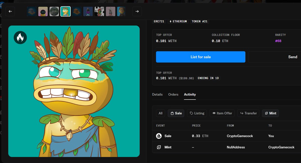This screenshot has width=301, height=163.
Task: Open the black round character thumbnail on pink
Action: point(43,12)
